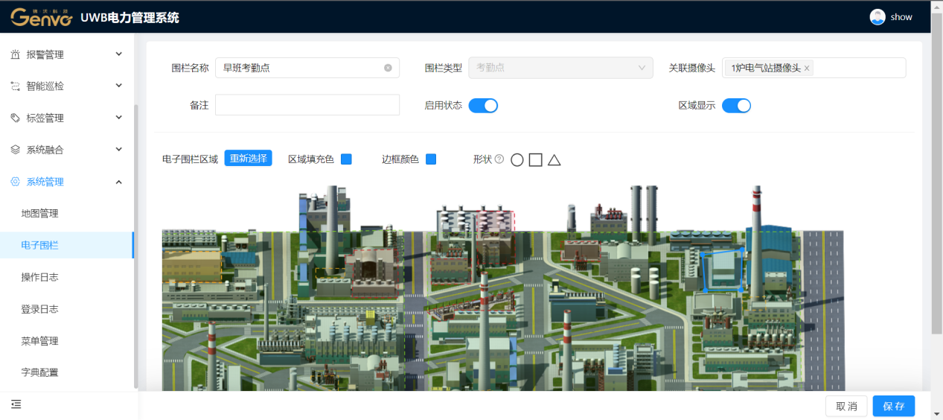Open the 字典配置 menu item
Viewport: 943px width, 420px height.
tap(67, 372)
